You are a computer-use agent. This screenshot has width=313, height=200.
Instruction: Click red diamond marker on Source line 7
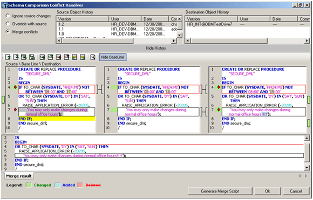coord(15,110)
